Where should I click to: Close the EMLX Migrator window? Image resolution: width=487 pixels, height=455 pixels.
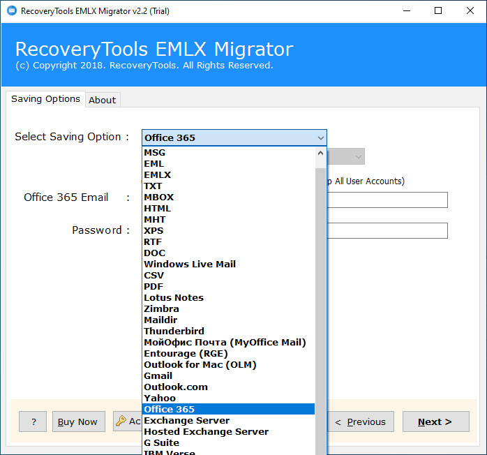tap(470, 11)
